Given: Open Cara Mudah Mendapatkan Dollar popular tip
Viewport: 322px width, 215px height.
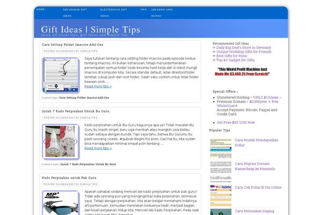Looking at the screenshot, I should pos(257,142).
